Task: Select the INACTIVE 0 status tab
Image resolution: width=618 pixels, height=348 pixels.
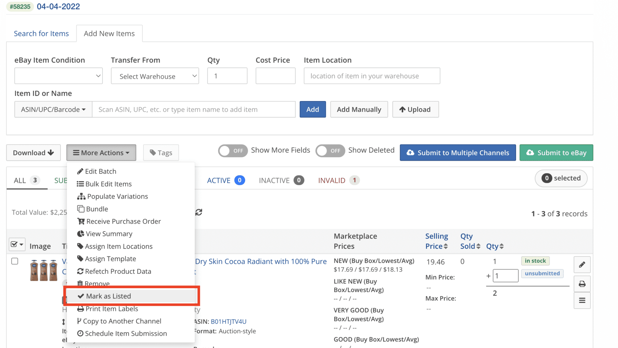Action: pos(281,180)
